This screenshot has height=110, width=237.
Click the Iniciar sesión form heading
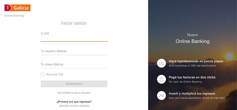click(x=74, y=23)
